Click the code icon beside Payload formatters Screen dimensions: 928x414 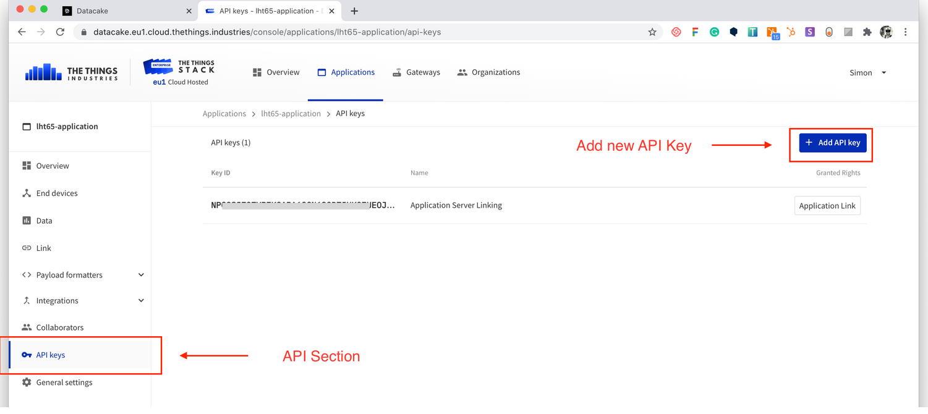[x=27, y=275]
